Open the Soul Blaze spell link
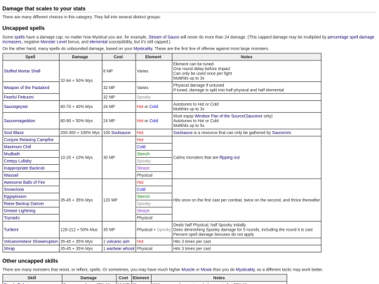 14,133
